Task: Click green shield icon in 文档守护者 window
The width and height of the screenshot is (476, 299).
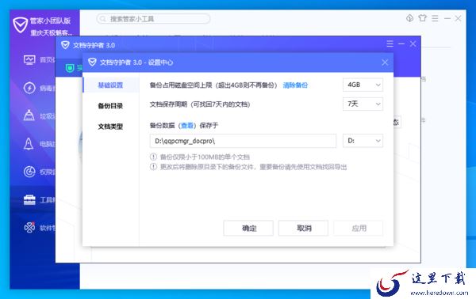Action: coord(70,68)
